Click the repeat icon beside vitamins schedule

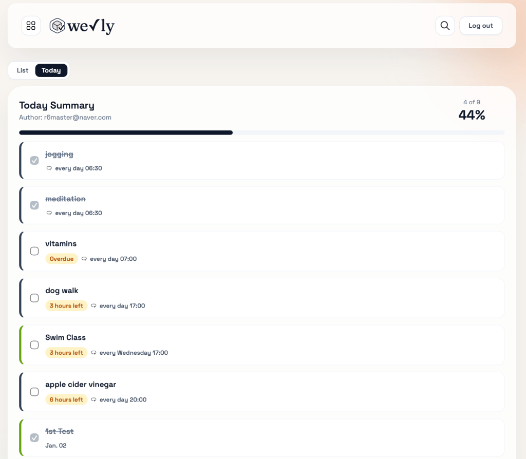[x=84, y=259]
